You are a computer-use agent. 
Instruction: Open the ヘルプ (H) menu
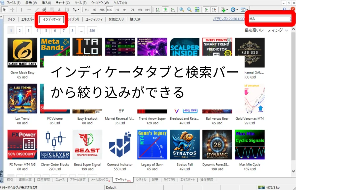pyautogui.click(x=120, y=3)
